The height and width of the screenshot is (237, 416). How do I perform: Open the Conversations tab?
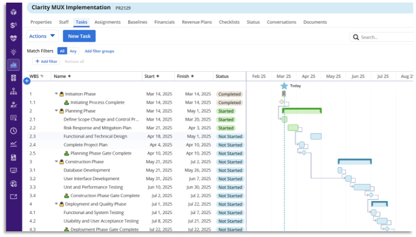pos(282,22)
